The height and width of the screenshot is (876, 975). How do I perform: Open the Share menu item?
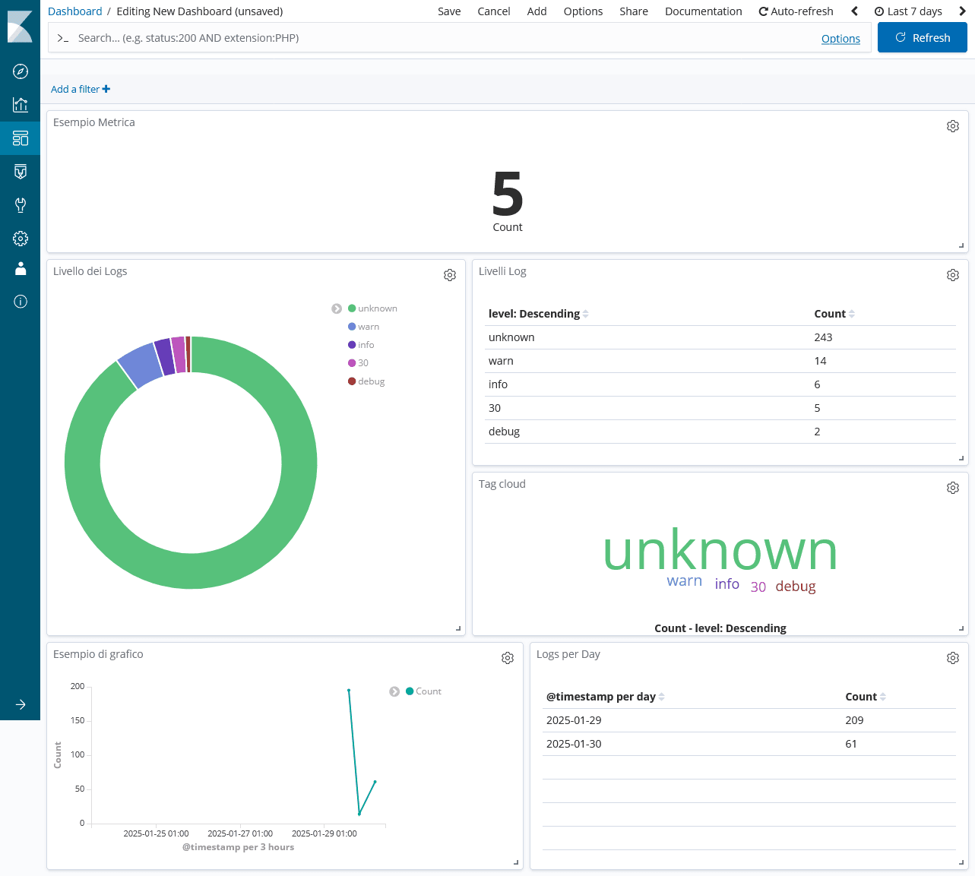[x=633, y=11]
